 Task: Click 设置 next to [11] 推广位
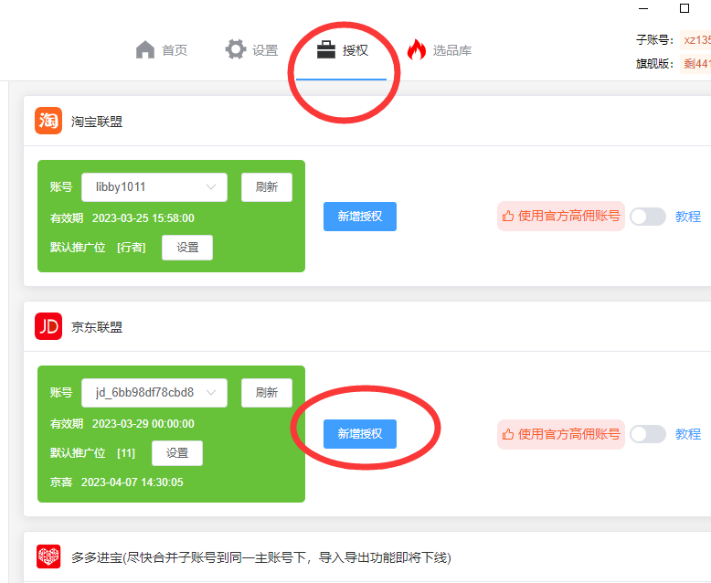[177, 453]
